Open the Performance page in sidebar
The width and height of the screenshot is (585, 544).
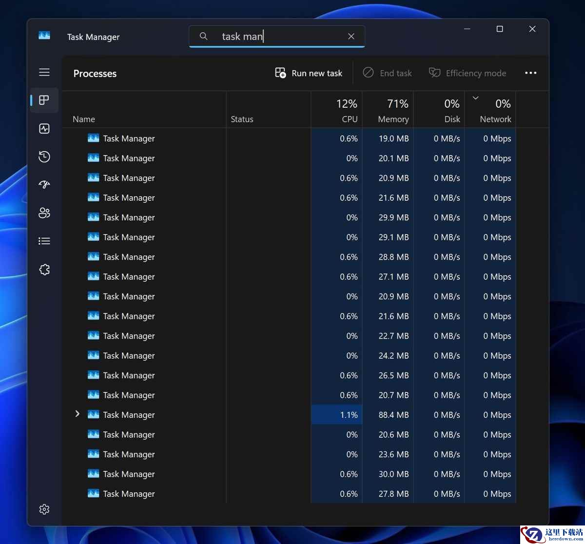tap(44, 129)
